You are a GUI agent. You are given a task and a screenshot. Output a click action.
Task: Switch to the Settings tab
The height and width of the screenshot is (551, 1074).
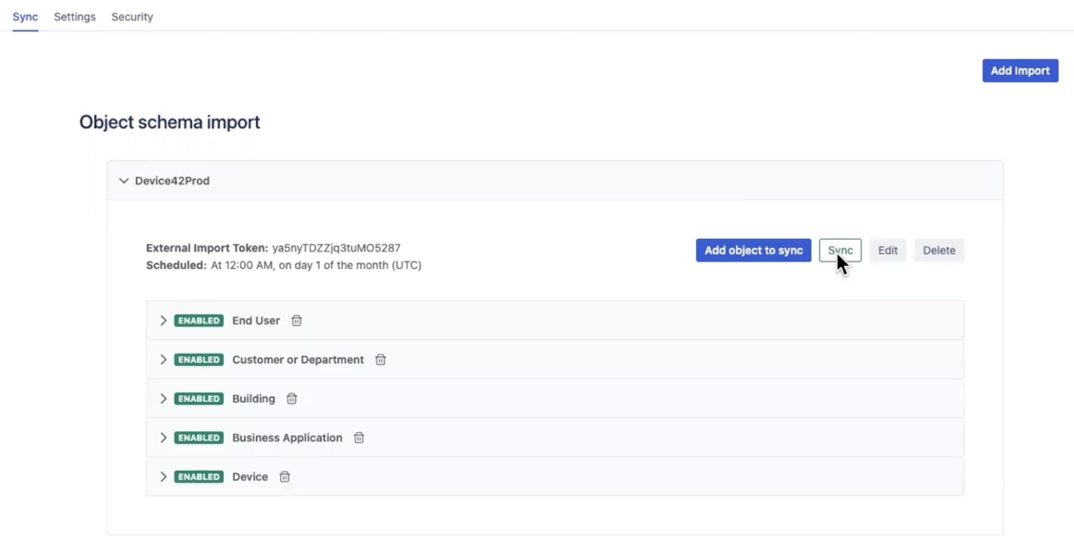tap(74, 17)
